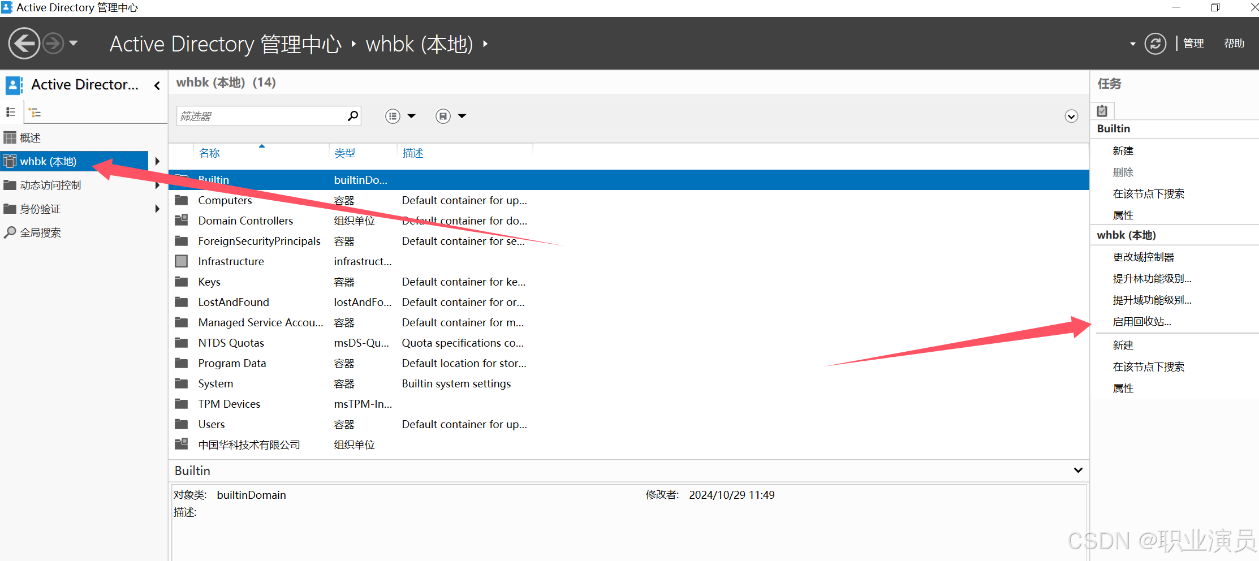Viewport: 1259px width, 561px height.
Task: Expand the 动态访问控制 submenu arrow
Action: 157,185
